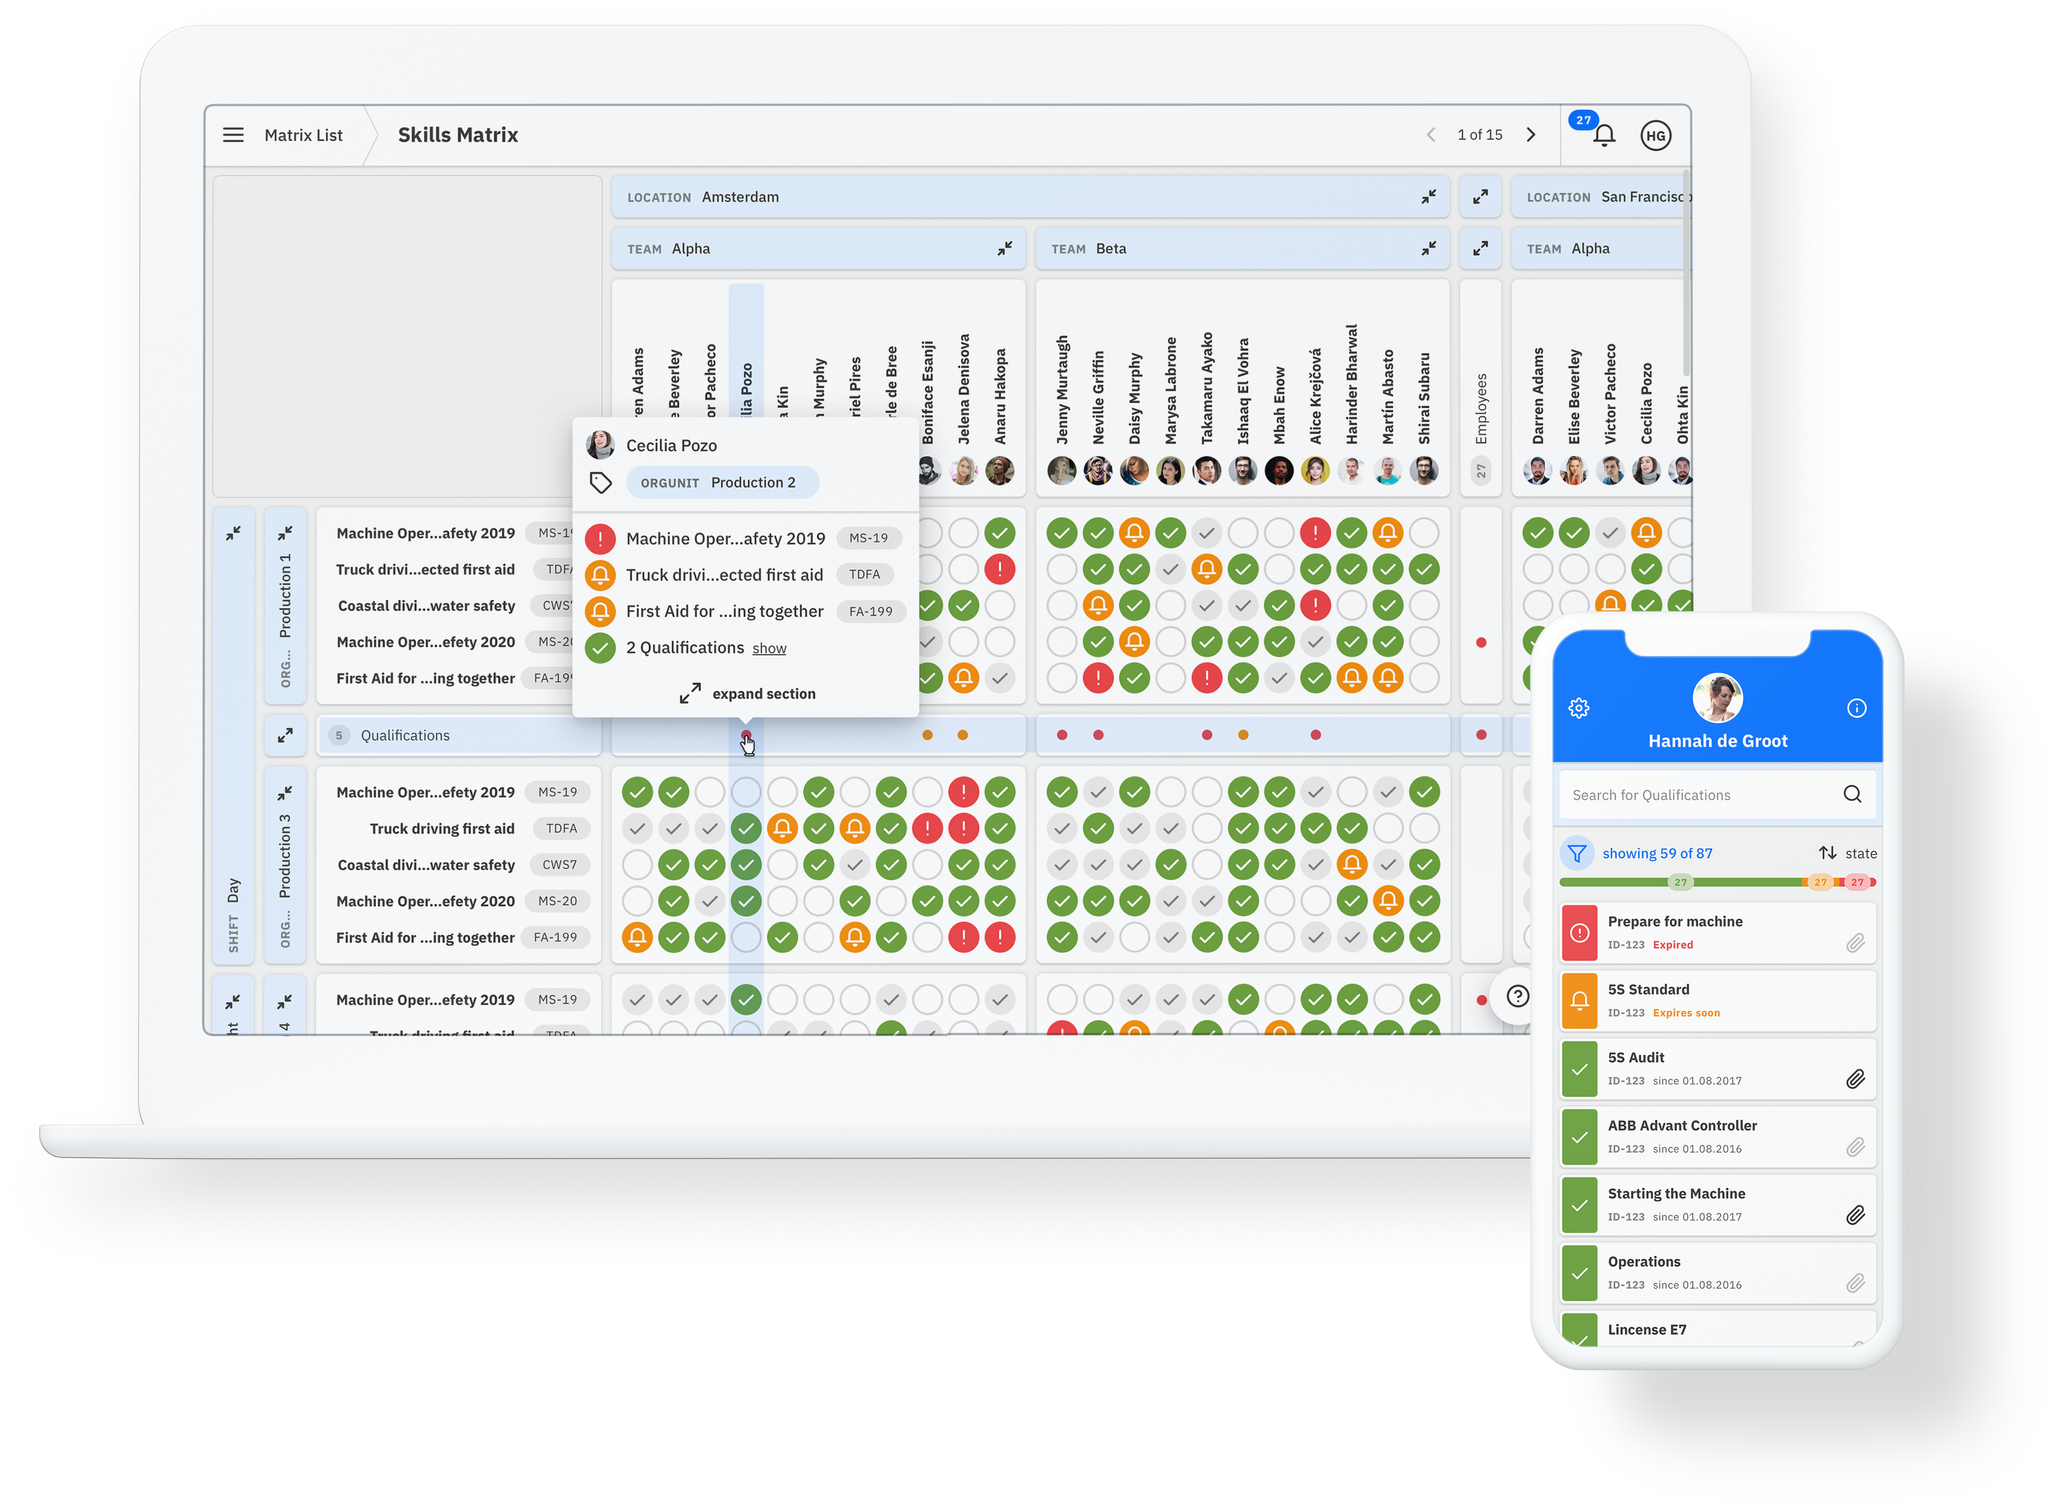This screenshot has height=1502, width=2051.
Task: Toggle Neville Griffin's expired First Aid cell, Production 1
Action: (x=1097, y=679)
